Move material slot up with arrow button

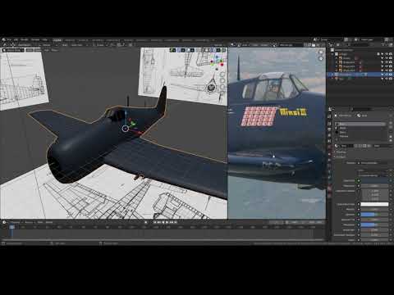[391, 136]
